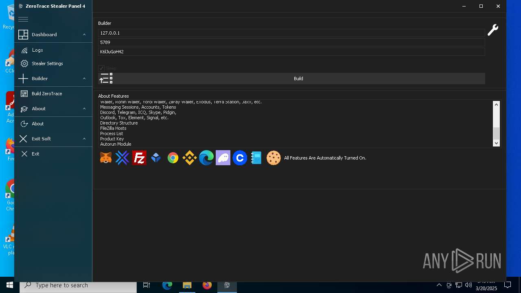The height and width of the screenshot is (293, 521).
Task: Collapse the About section chevron
Action: tap(84, 109)
